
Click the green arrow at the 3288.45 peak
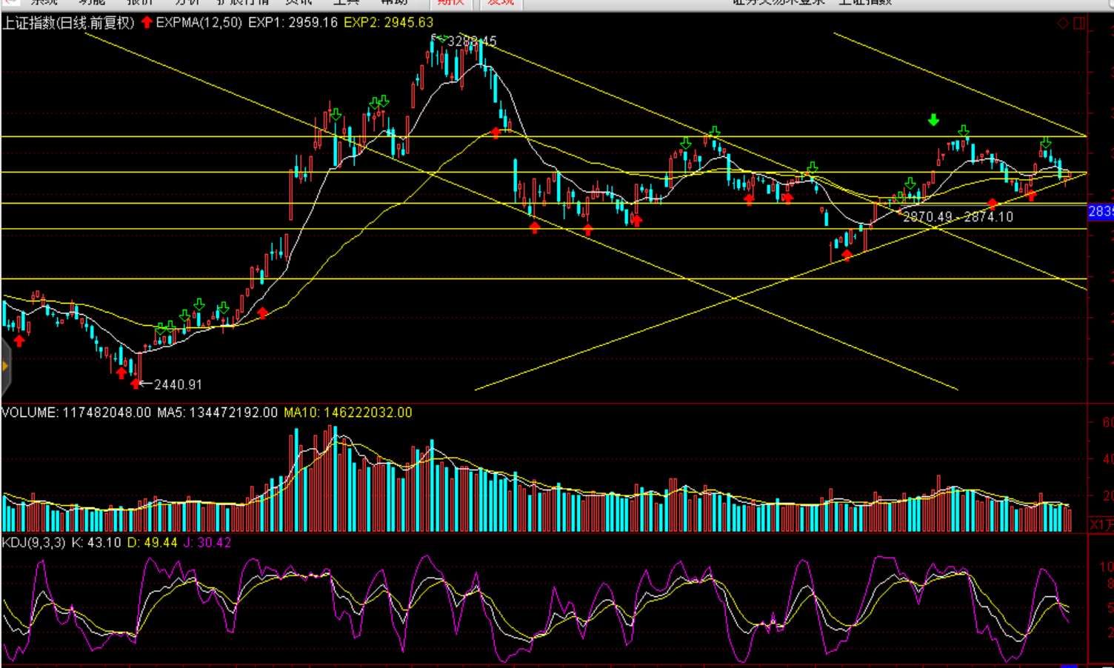(x=441, y=38)
